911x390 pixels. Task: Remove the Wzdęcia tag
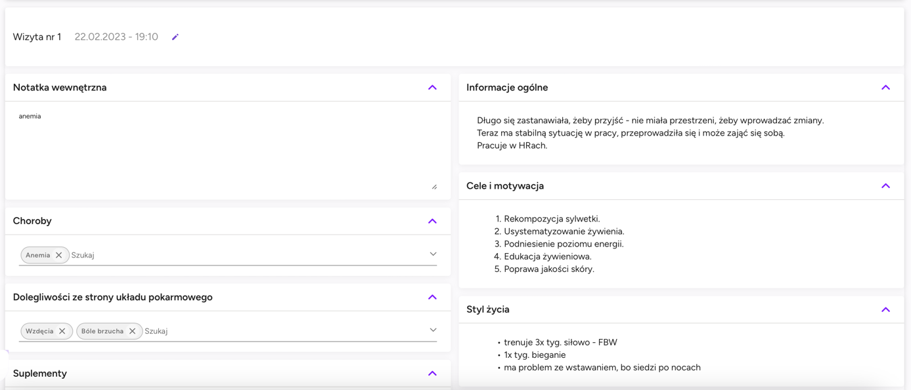point(62,331)
